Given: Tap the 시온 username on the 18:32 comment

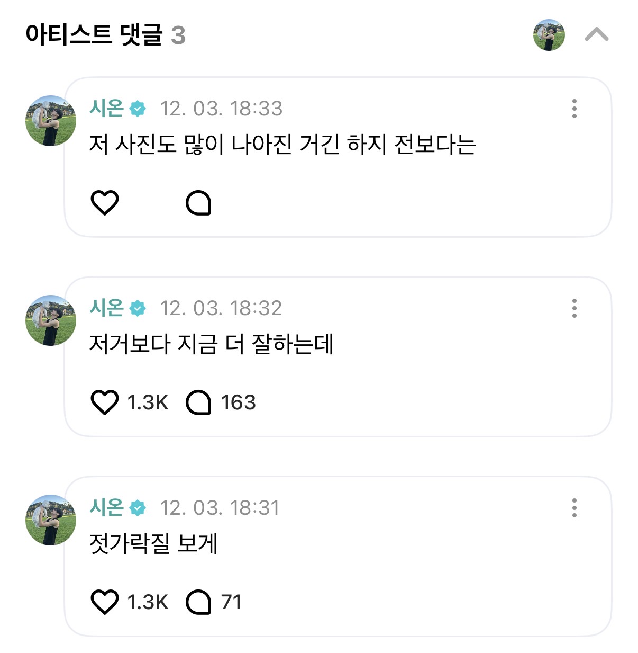Looking at the screenshot, I should click(x=107, y=308).
